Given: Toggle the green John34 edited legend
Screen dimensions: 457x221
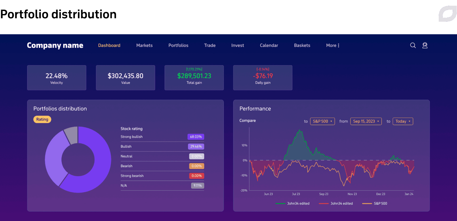Looking at the screenshot, I should (292, 204).
